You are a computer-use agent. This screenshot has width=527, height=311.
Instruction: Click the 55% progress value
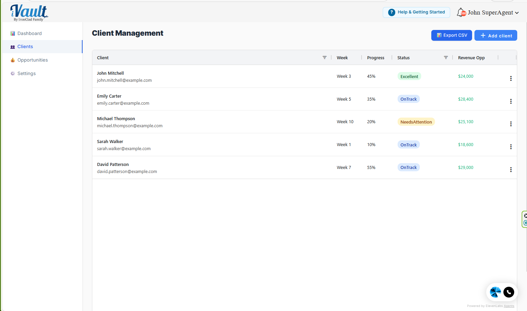(x=371, y=167)
